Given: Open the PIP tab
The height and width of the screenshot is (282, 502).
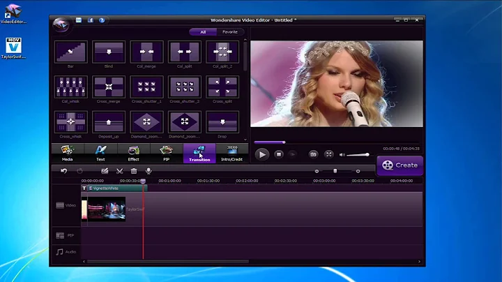Looking at the screenshot, I should [x=166, y=153].
